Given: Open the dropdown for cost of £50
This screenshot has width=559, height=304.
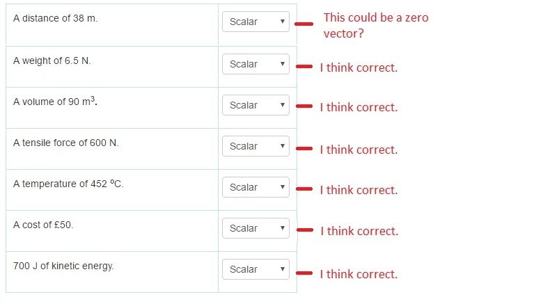Looking at the screenshot, I should (255, 228).
